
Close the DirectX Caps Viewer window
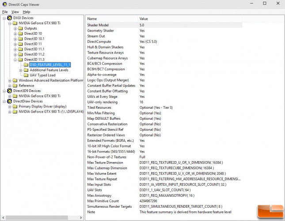point(278,3)
